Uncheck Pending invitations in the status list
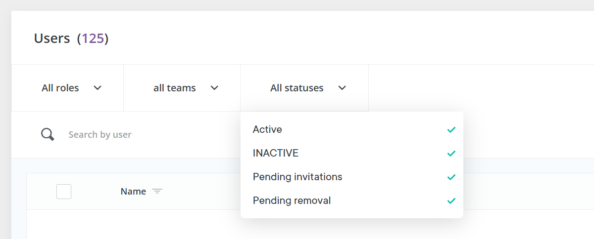594x239 pixels. [x=297, y=177]
